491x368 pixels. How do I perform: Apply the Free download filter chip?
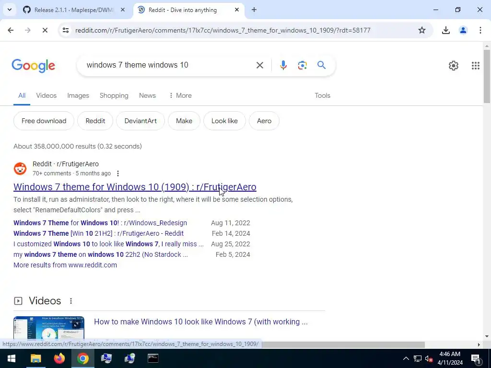[x=44, y=121]
